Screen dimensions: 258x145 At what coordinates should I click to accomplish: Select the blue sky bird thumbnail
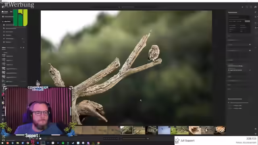click(x=164, y=130)
